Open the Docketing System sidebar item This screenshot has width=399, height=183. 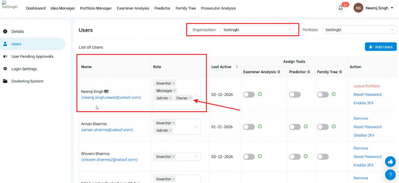tap(27, 81)
